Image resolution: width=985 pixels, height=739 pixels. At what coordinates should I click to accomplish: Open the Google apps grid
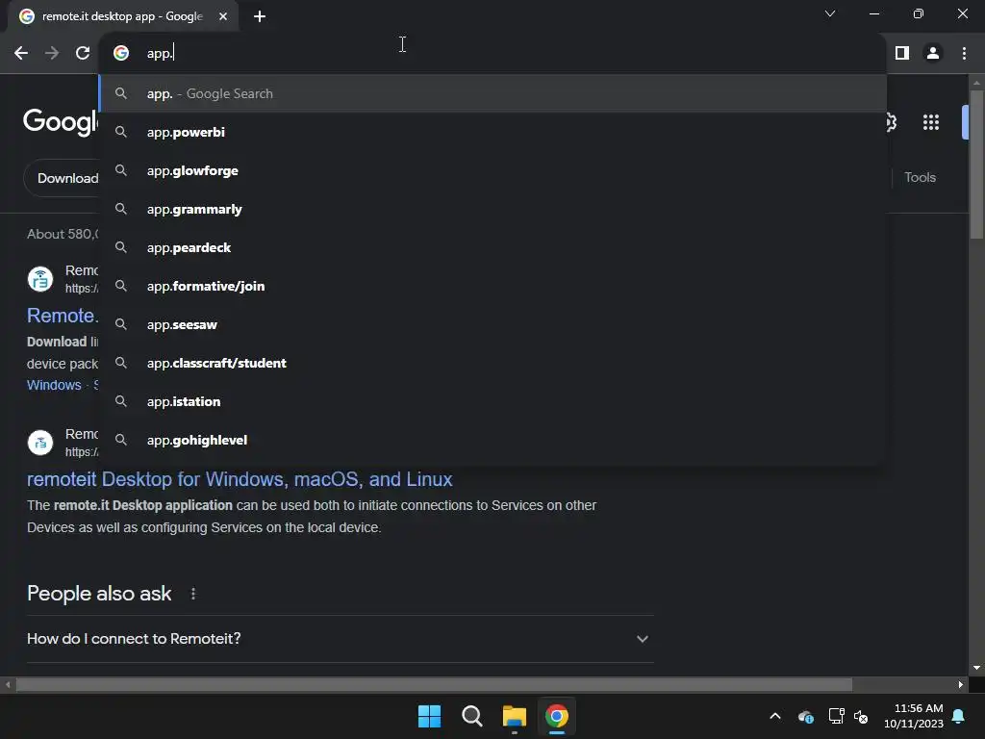click(930, 122)
